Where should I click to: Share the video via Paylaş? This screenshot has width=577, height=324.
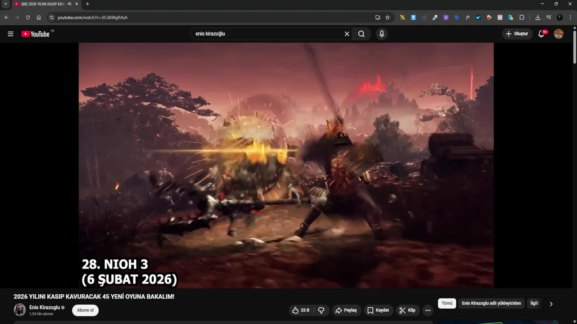346,310
